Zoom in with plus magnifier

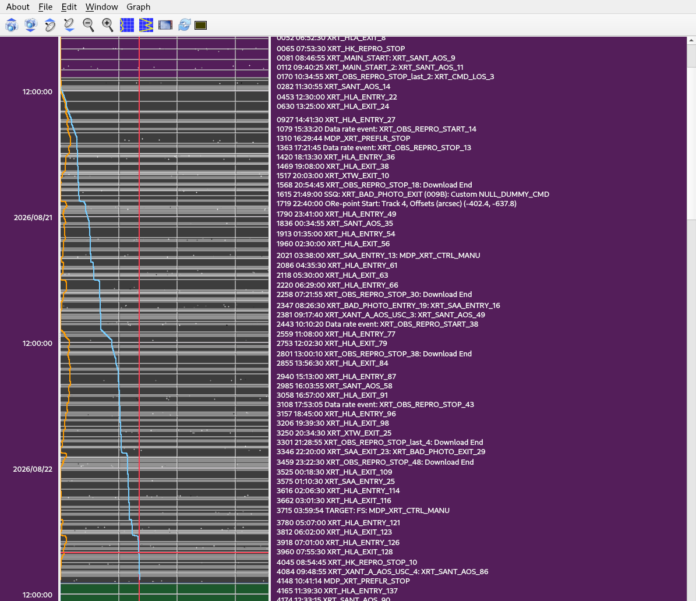pyautogui.click(x=107, y=25)
